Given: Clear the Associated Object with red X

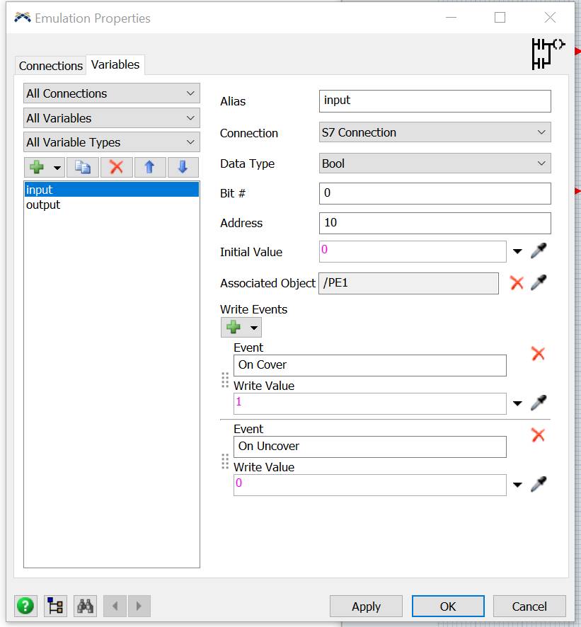Looking at the screenshot, I should point(517,283).
